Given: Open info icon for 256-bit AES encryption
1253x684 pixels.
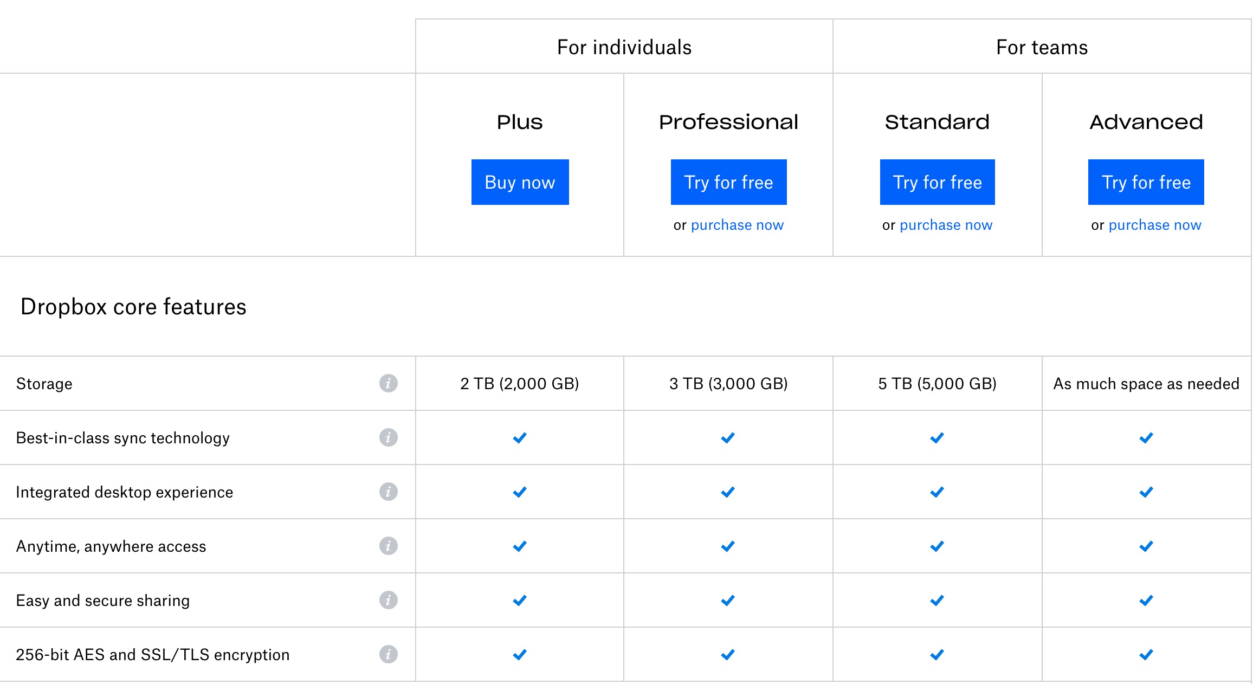Looking at the screenshot, I should [388, 654].
